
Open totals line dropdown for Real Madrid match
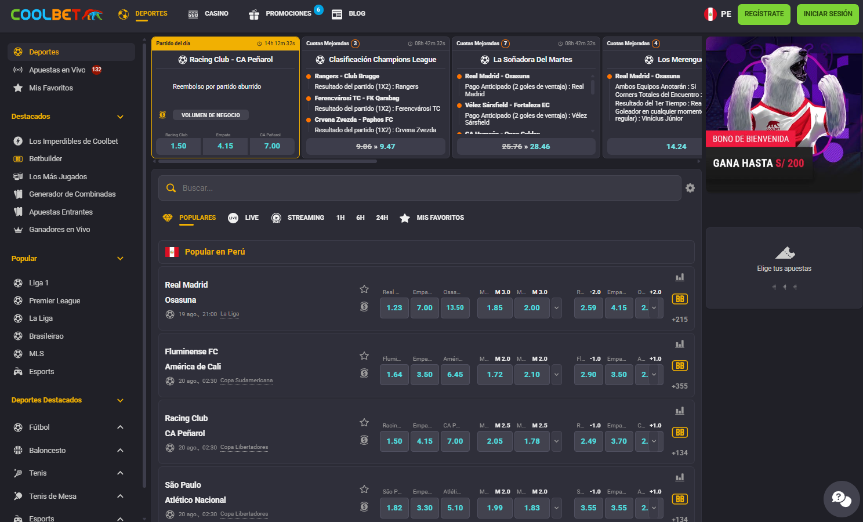click(557, 308)
